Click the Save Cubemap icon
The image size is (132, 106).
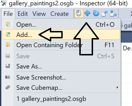click(8, 87)
